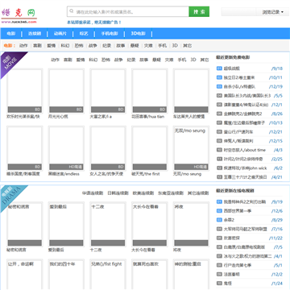
Task: Open 美国队长3:内战 in recent movies list
Action: 247,96
